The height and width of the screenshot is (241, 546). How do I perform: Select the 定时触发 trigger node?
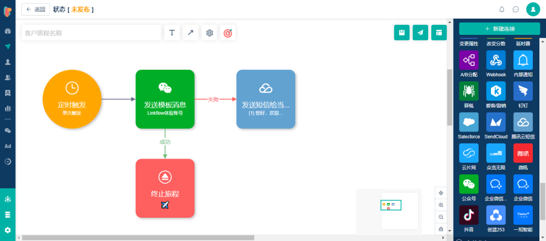(72, 99)
